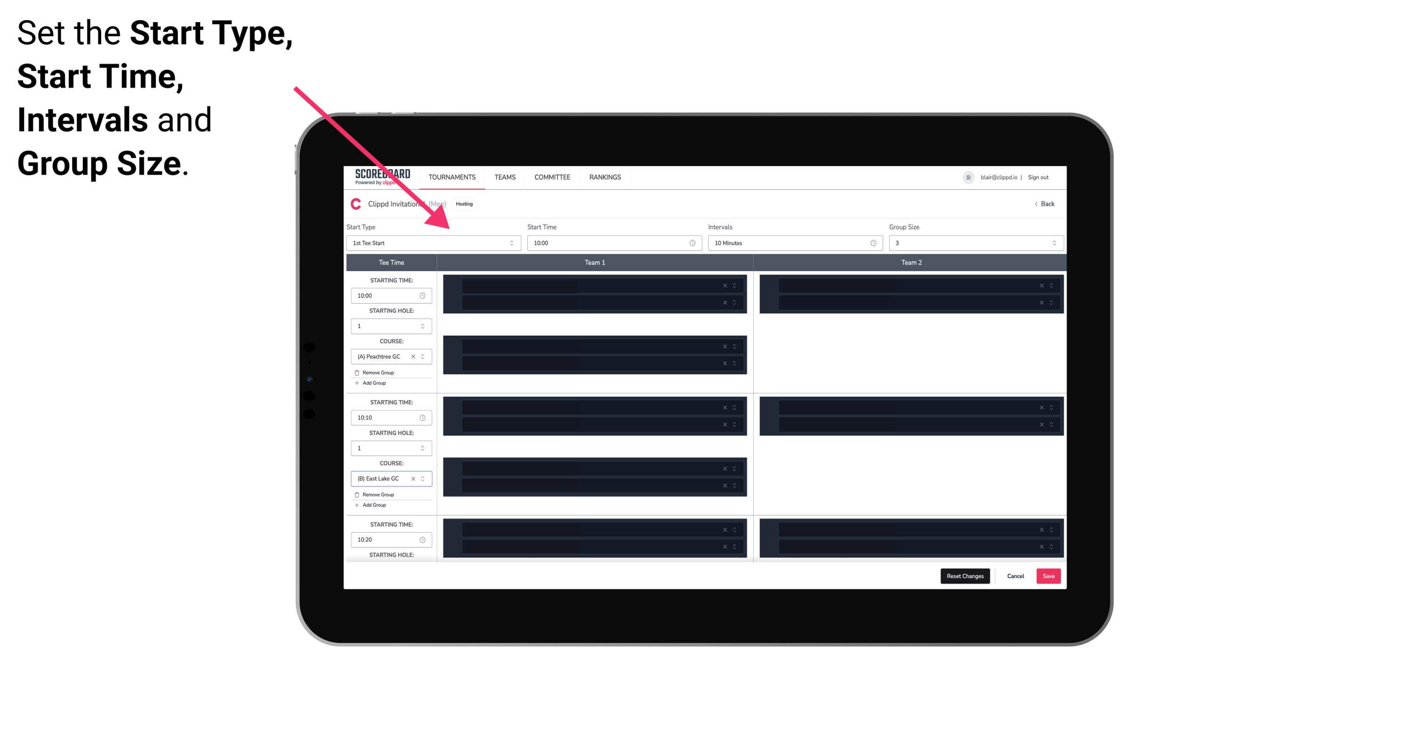1405x756 pixels.
Task: Click the Save button
Action: coord(1049,575)
